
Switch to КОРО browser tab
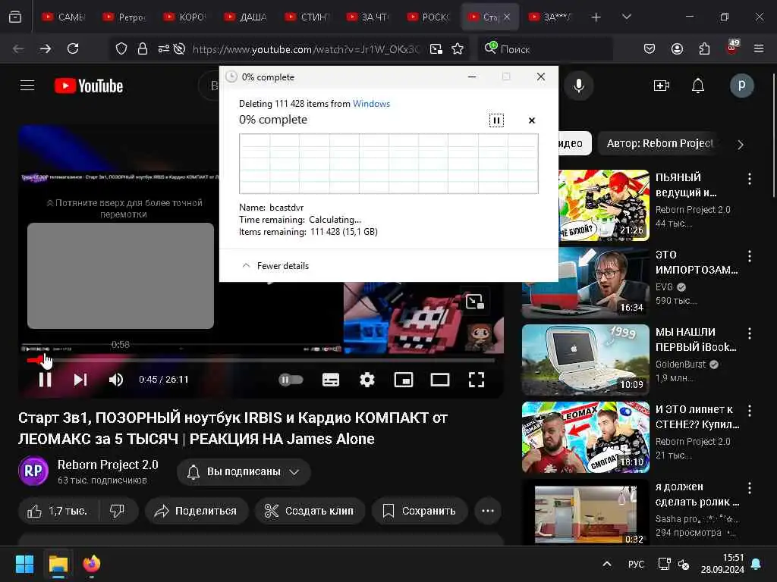pyautogui.click(x=185, y=17)
